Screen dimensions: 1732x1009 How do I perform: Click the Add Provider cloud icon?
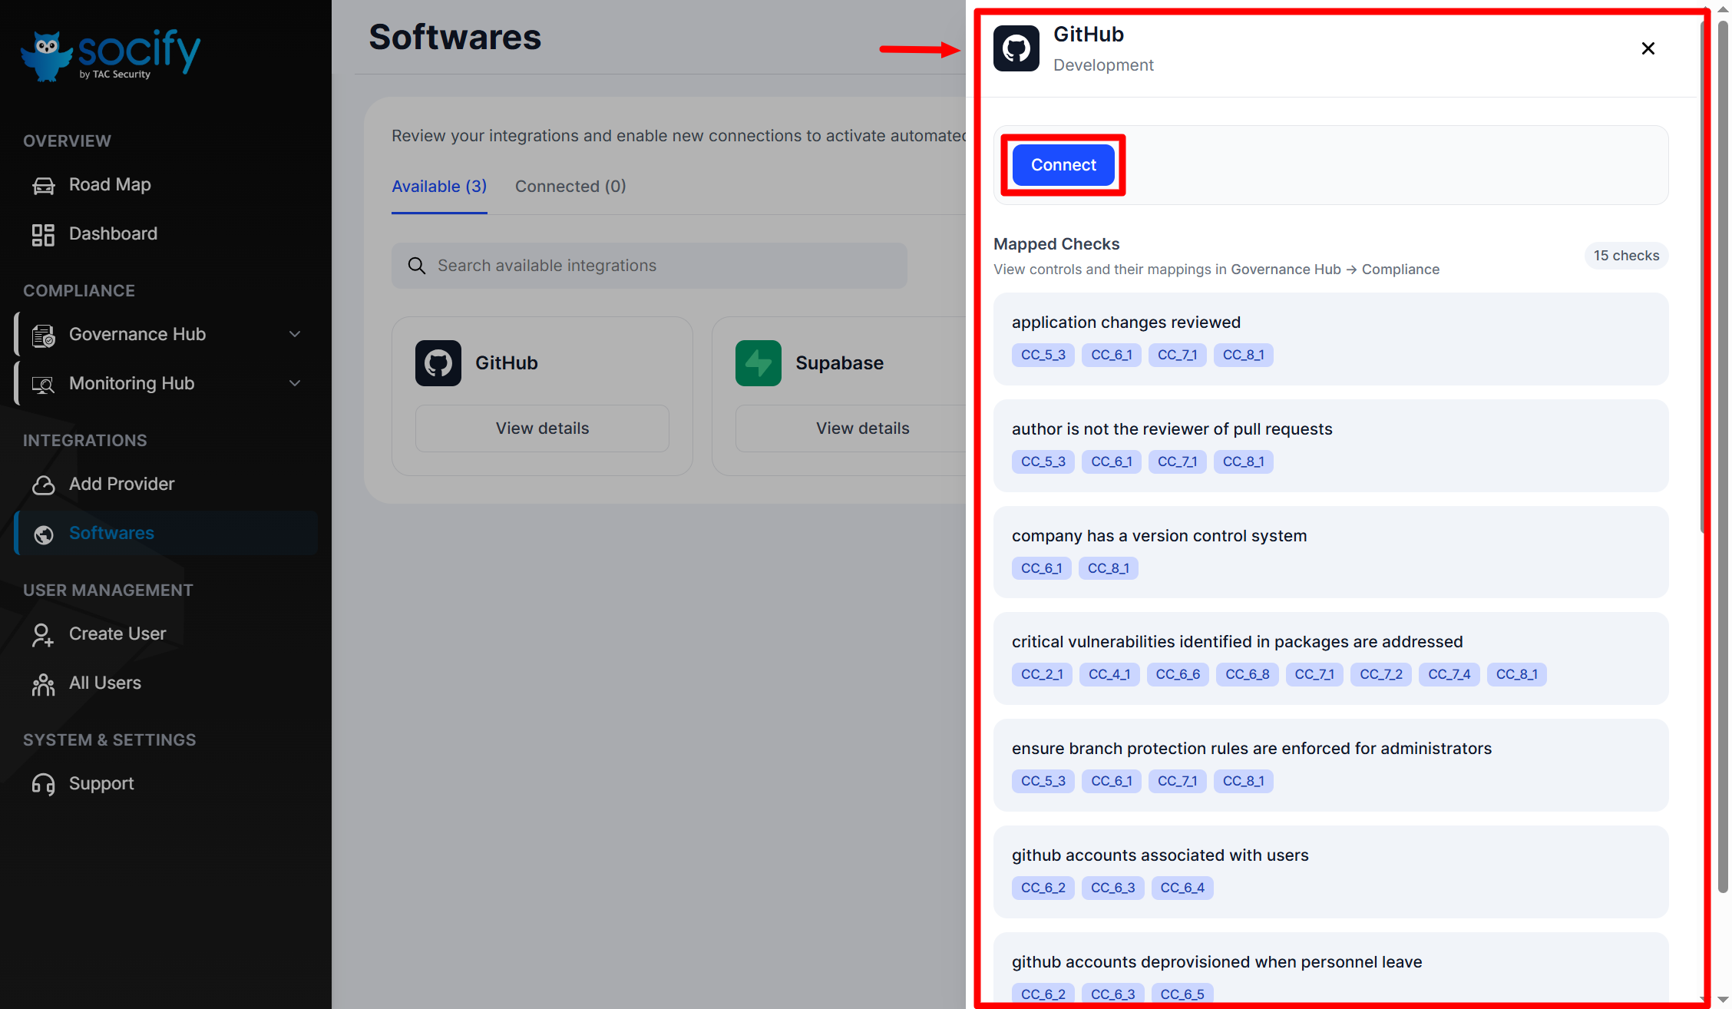pyautogui.click(x=43, y=485)
